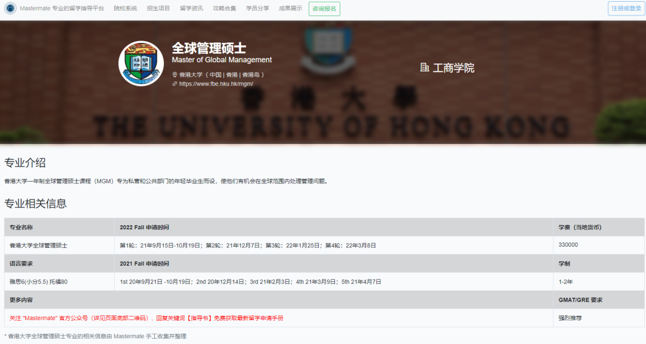Image resolution: width=646 pixels, height=344 pixels.
Task: Click the Mastermate 专业的留学指导平台 brand text
Action: (62, 8)
